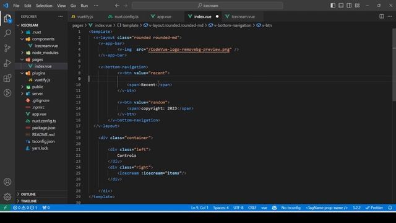396x223 pixels.
Task: Go forward using the right arrow
Action: (126, 6)
